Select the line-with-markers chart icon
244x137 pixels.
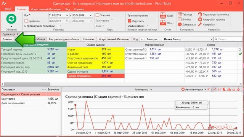pyautogui.click(x=220, y=89)
